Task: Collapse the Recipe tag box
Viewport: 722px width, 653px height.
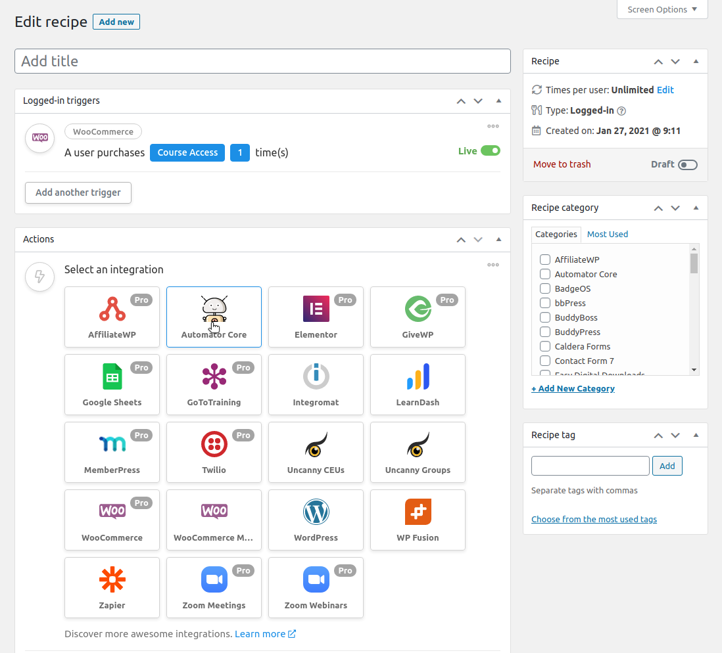Action: pos(696,436)
